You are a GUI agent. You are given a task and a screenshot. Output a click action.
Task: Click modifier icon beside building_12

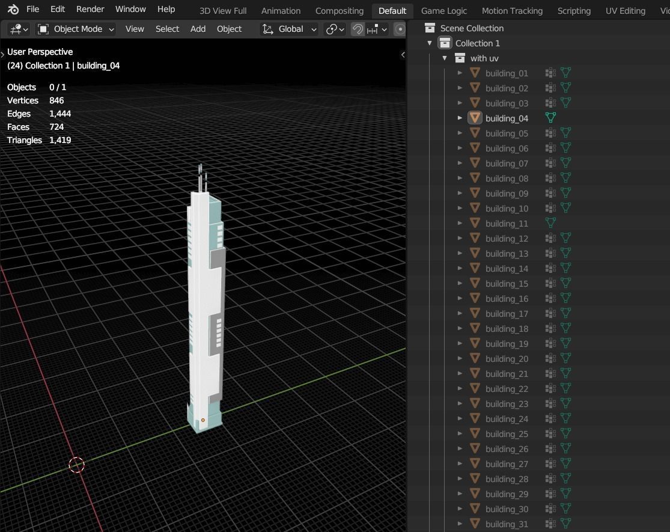click(551, 239)
